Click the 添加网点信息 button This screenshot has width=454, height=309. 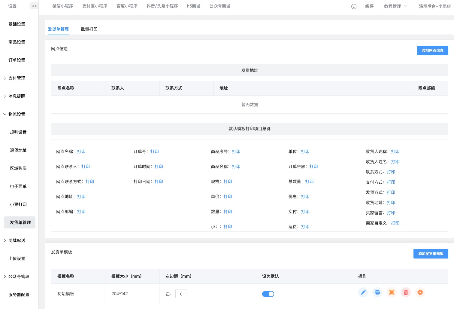click(432, 50)
